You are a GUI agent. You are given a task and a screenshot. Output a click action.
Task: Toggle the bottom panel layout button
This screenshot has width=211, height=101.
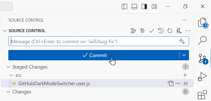134,7
